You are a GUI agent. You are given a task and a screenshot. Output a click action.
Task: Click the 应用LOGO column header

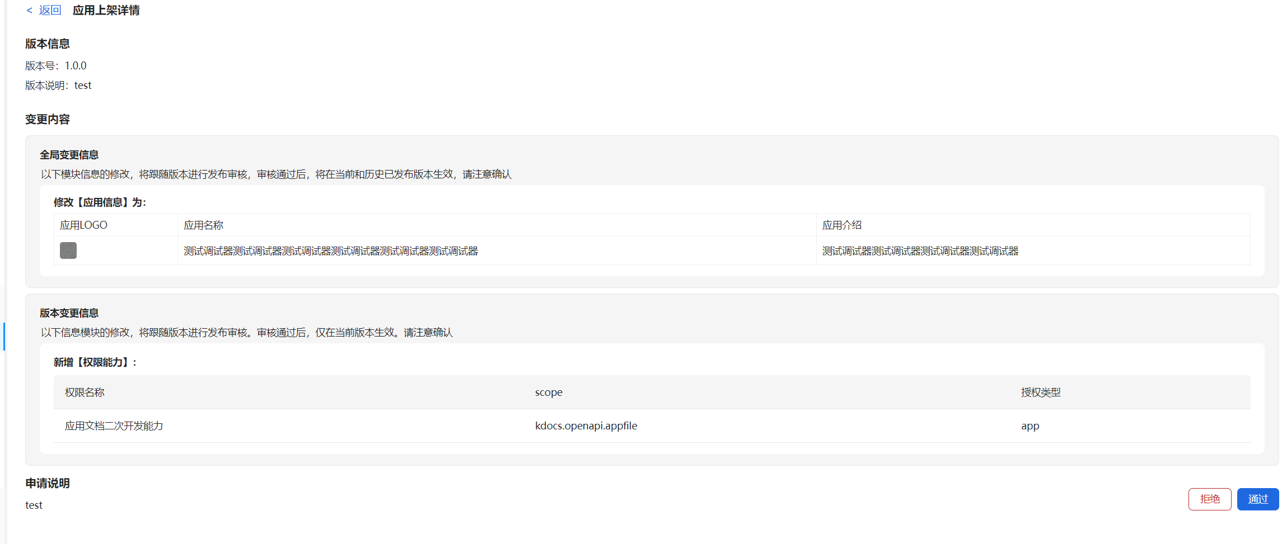point(83,225)
